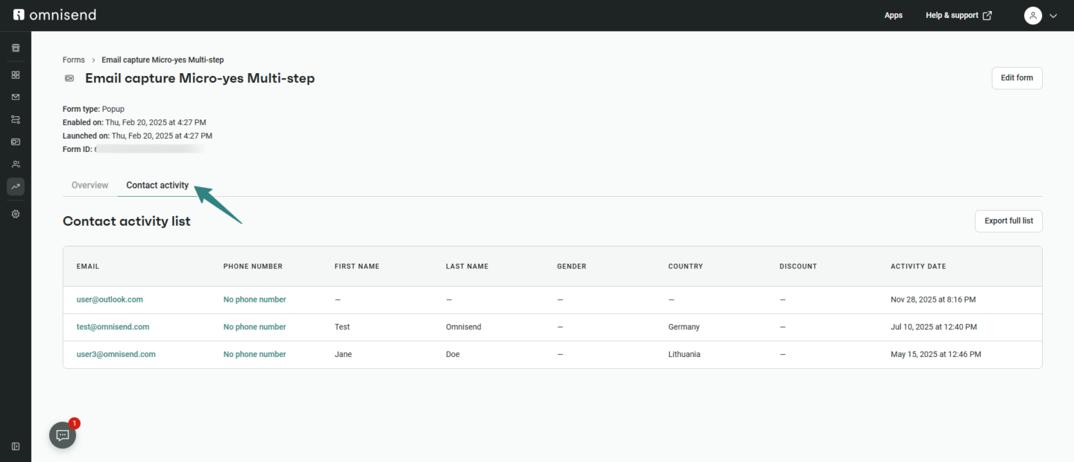This screenshot has height=462, width=1074.
Task: Click the Export full list button
Action: tap(1008, 221)
